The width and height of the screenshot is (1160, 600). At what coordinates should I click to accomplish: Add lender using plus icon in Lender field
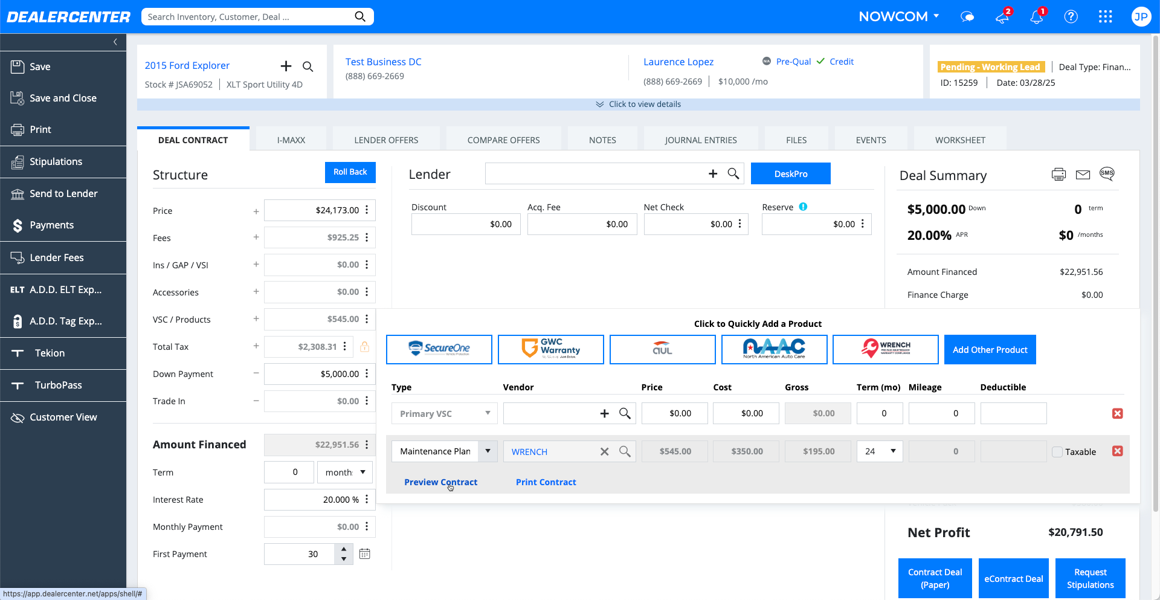click(x=713, y=173)
